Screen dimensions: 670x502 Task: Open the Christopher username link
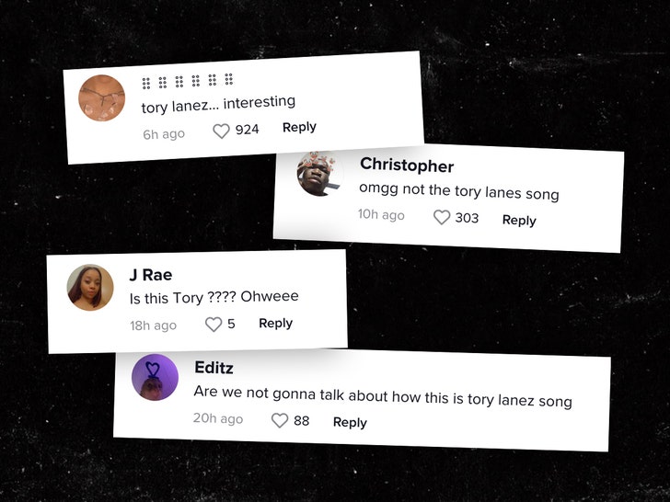[407, 165]
